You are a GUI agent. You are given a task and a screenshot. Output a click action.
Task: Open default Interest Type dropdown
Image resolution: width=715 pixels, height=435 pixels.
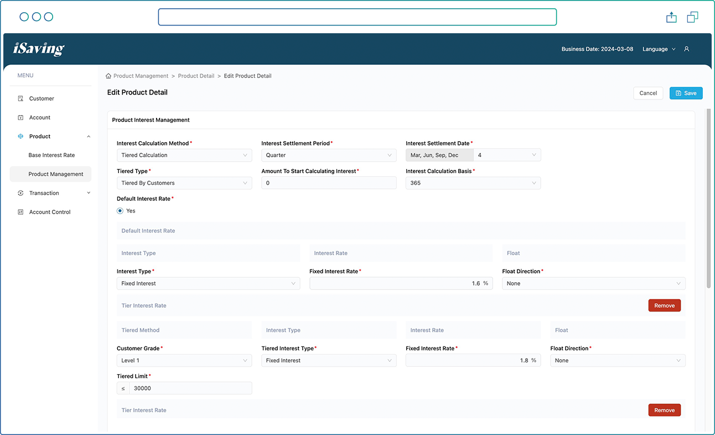coord(208,283)
